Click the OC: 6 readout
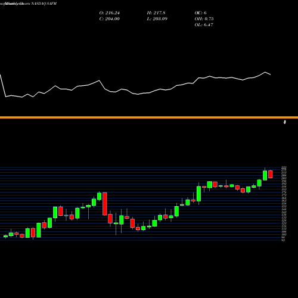 [x=201, y=13]
